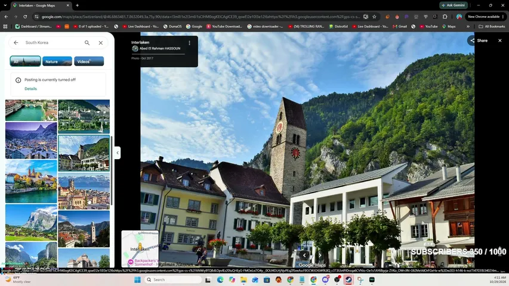This screenshot has height=286, width=509.
Task: Open the photo options three-dot menu
Action: (190, 42)
